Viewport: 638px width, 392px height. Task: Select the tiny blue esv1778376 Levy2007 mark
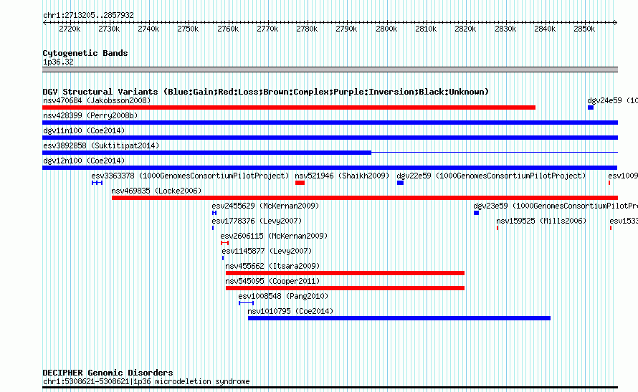[x=213, y=228]
